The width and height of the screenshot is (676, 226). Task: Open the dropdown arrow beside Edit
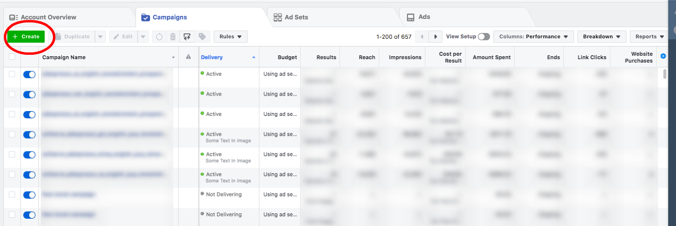pos(143,36)
